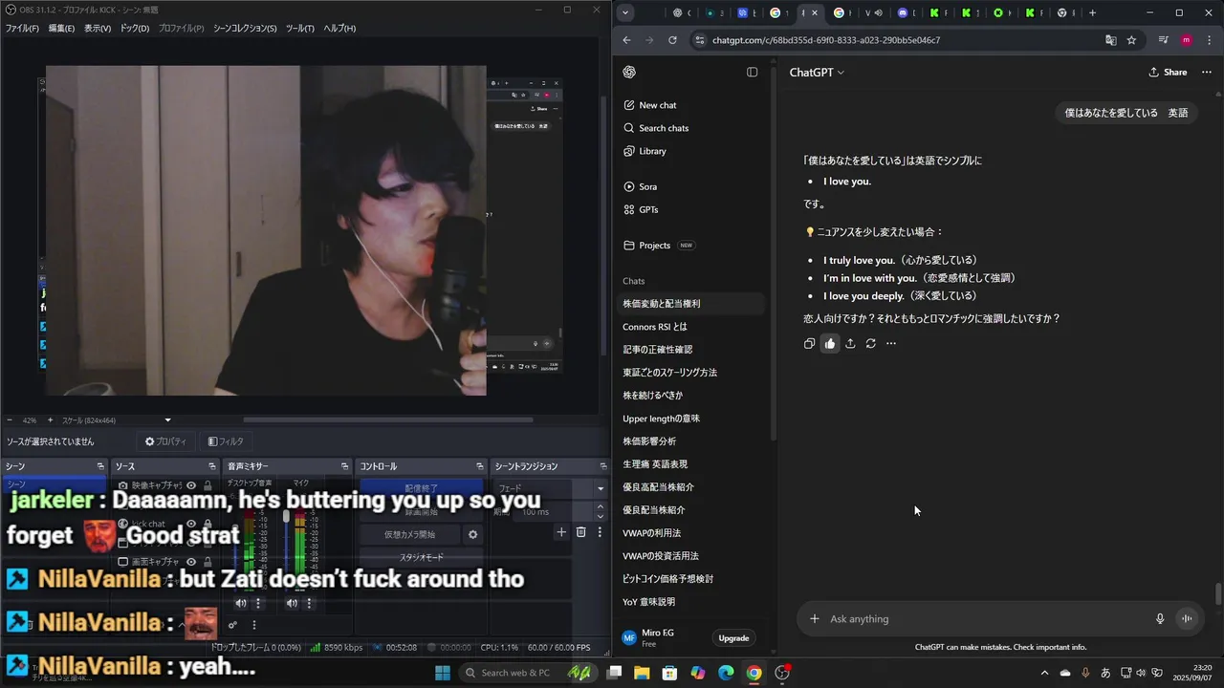The width and height of the screenshot is (1224, 688).
Task: Delete the scene transition with the trash icon
Action: tap(580, 532)
